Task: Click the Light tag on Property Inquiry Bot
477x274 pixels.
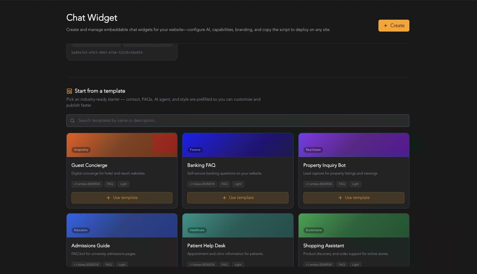Action: [355, 184]
